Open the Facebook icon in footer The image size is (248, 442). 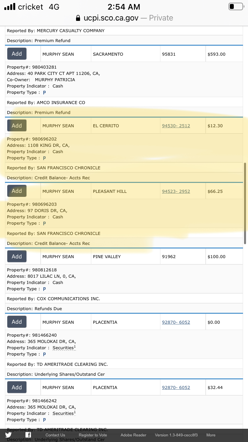(28, 435)
